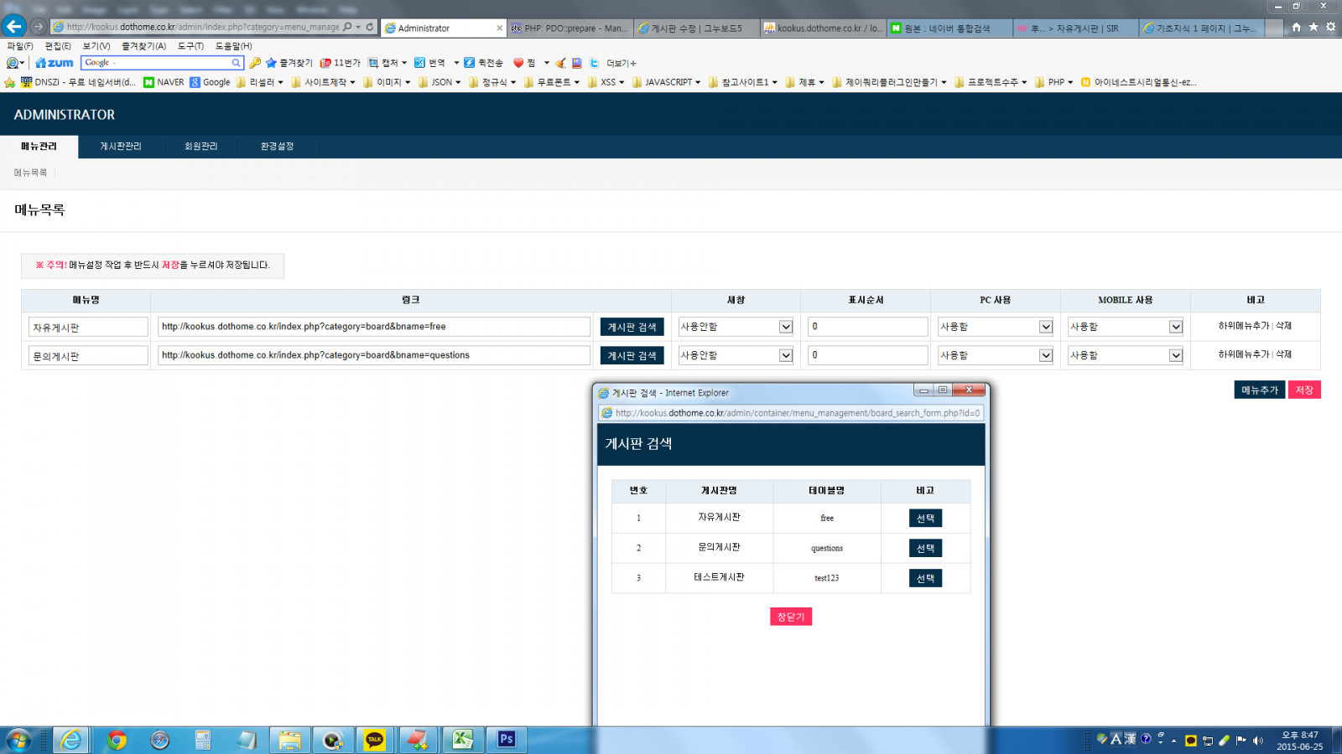Switch to the 게시판관리 admin tab
This screenshot has height=754, width=1342.
tap(121, 147)
